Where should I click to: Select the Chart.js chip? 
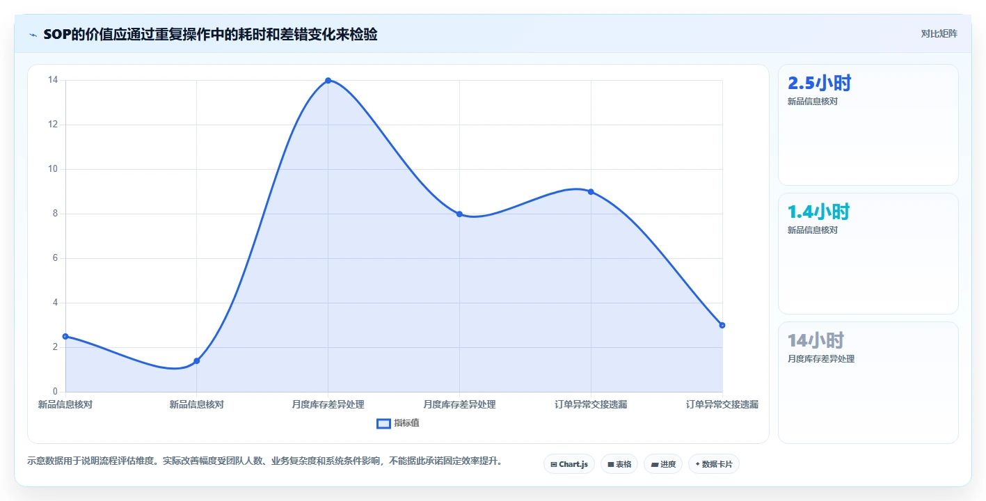click(x=569, y=464)
